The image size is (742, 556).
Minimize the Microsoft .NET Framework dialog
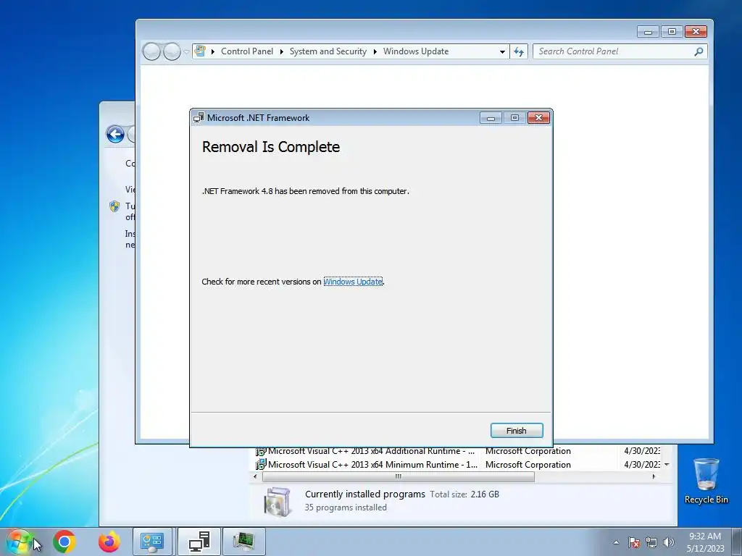pyautogui.click(x=491, y=118)
